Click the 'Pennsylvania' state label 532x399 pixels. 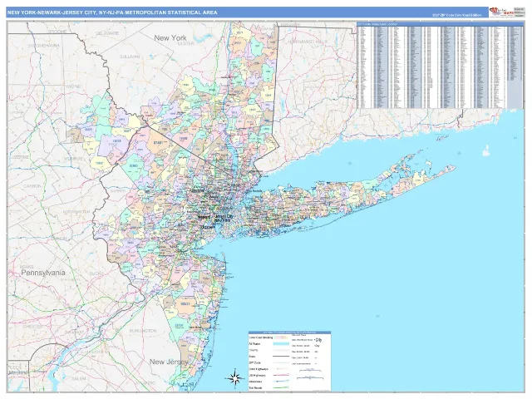point(43,273)
